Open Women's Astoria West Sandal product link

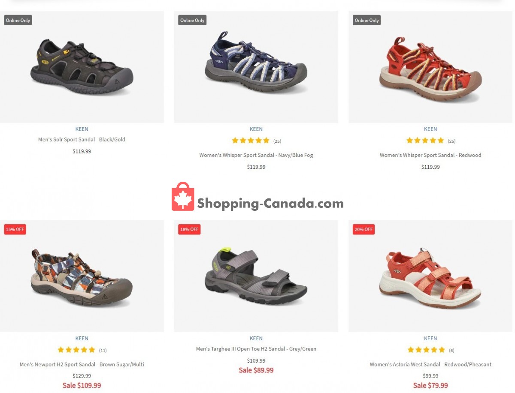point(430,365)
